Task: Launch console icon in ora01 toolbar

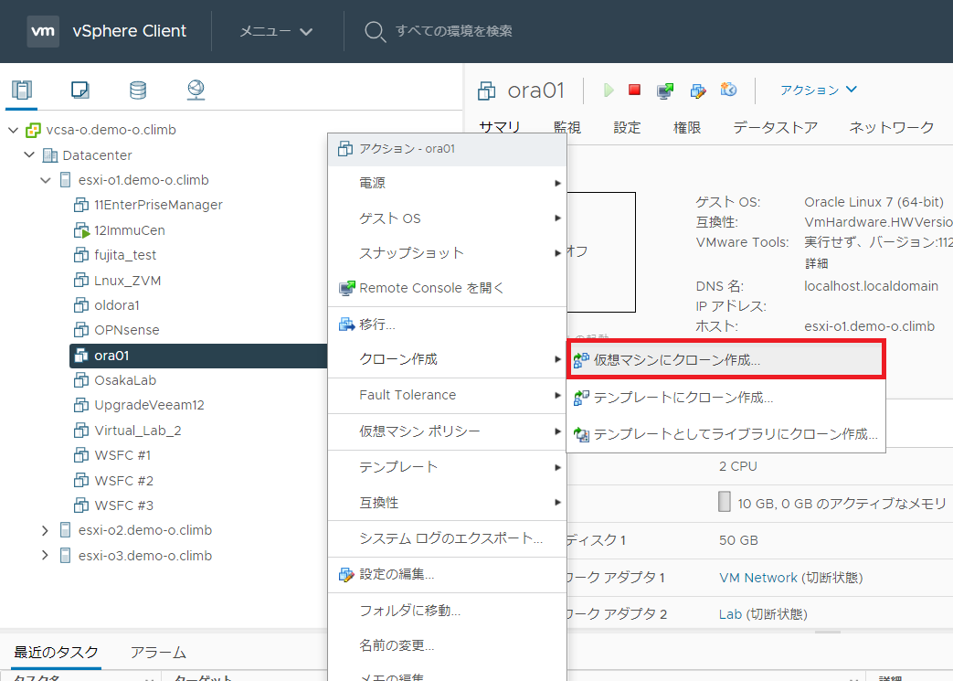Action: click(665, 90)
